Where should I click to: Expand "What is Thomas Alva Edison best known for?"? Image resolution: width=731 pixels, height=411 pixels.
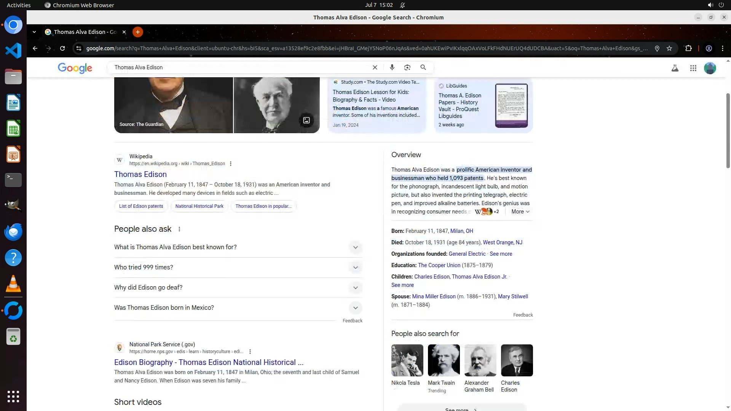point(355,247)
